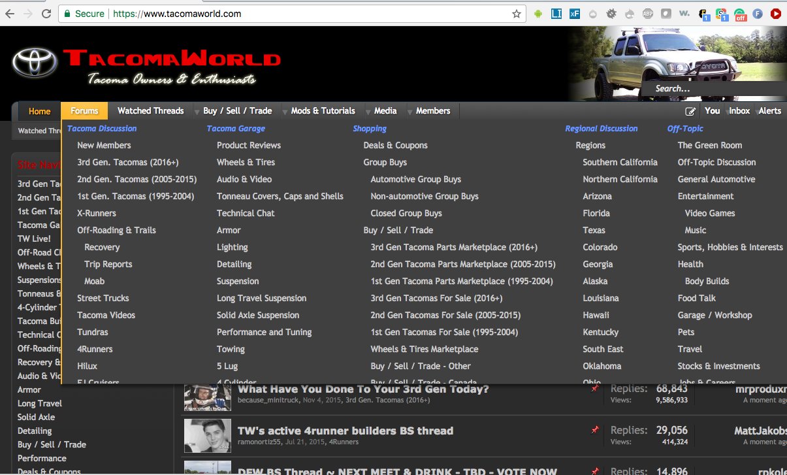Open the Regional Discussion category heading
Viewport: 787px width, 475px height.
602,129
